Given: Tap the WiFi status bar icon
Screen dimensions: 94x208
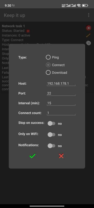Looking at the screenshot, I should (x=79, y=5).
